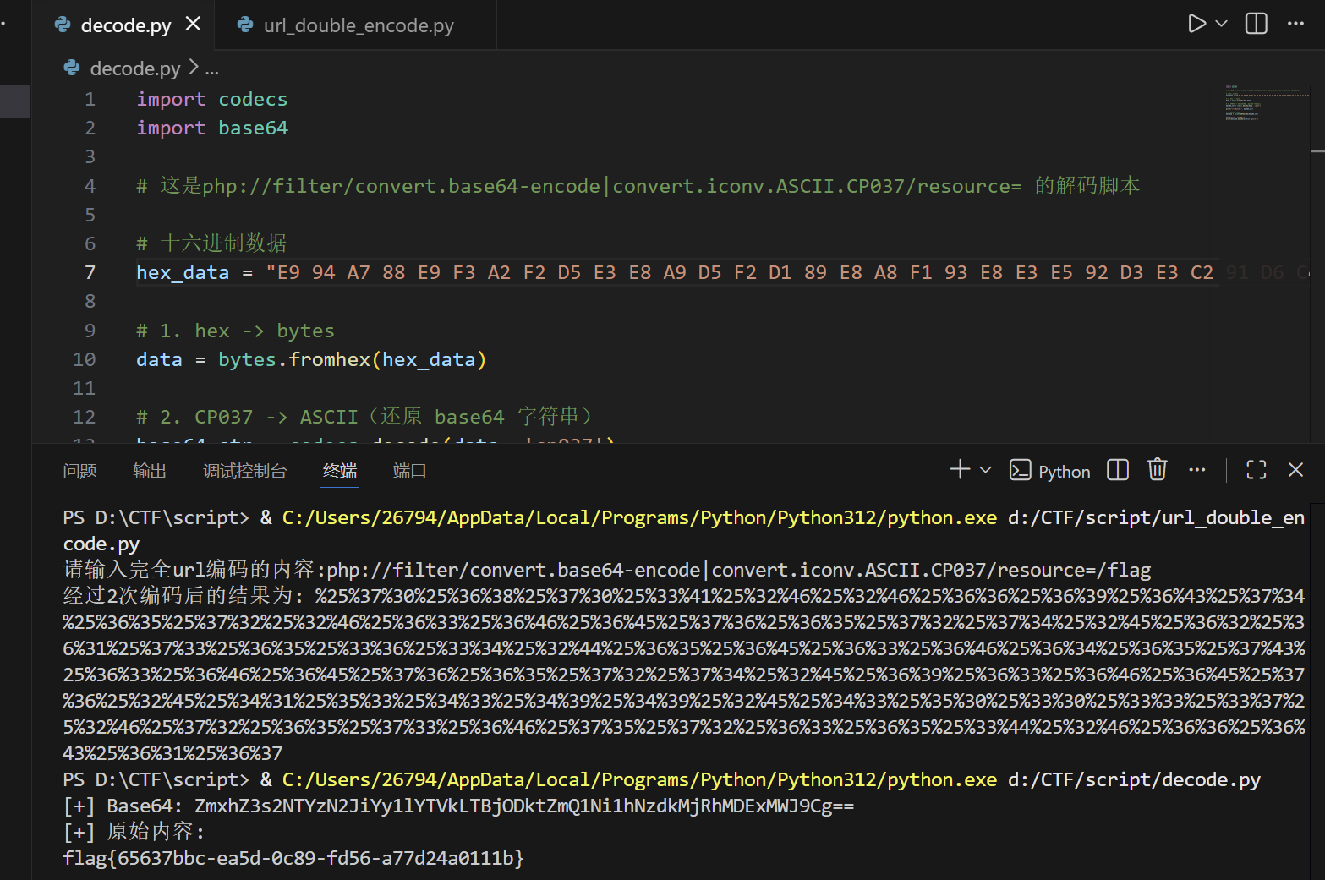Create a new terminal with plus icon
The width and height of the screenshot is (1325, 880).
960,470
